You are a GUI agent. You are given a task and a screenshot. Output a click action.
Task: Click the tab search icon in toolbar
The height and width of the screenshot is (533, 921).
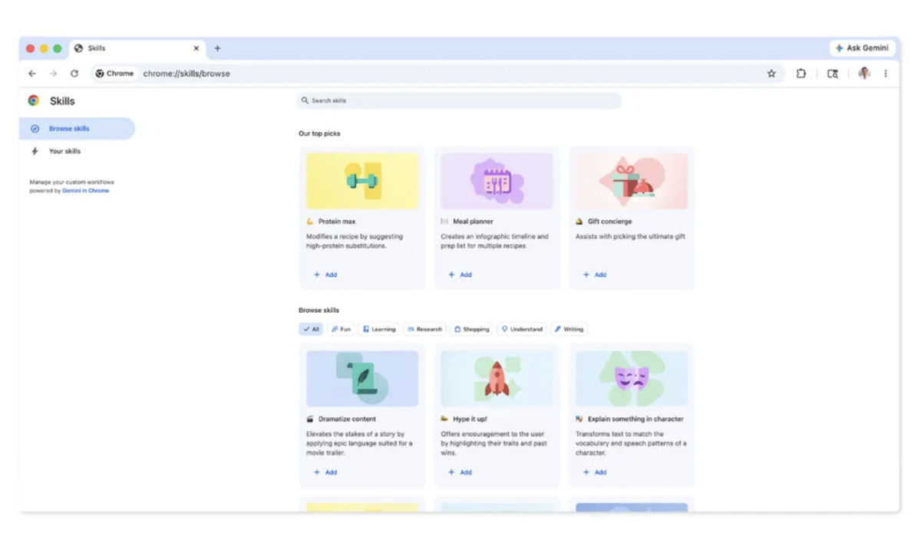832,74
